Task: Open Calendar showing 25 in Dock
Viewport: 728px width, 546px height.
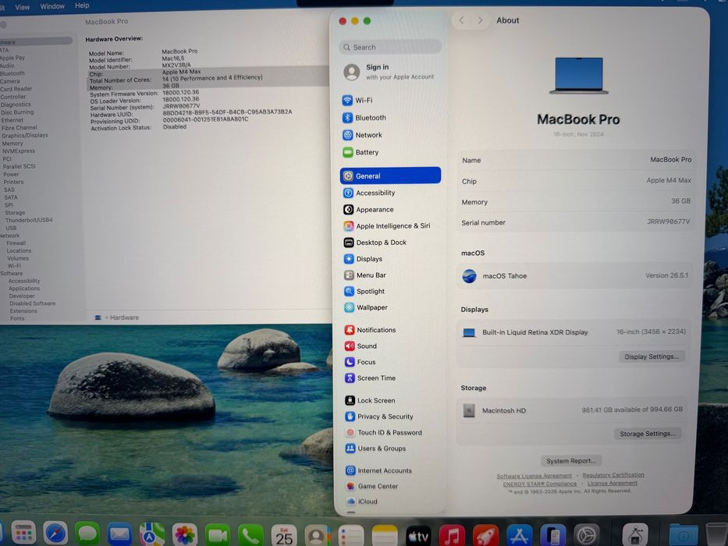Action: click(284, 536)
